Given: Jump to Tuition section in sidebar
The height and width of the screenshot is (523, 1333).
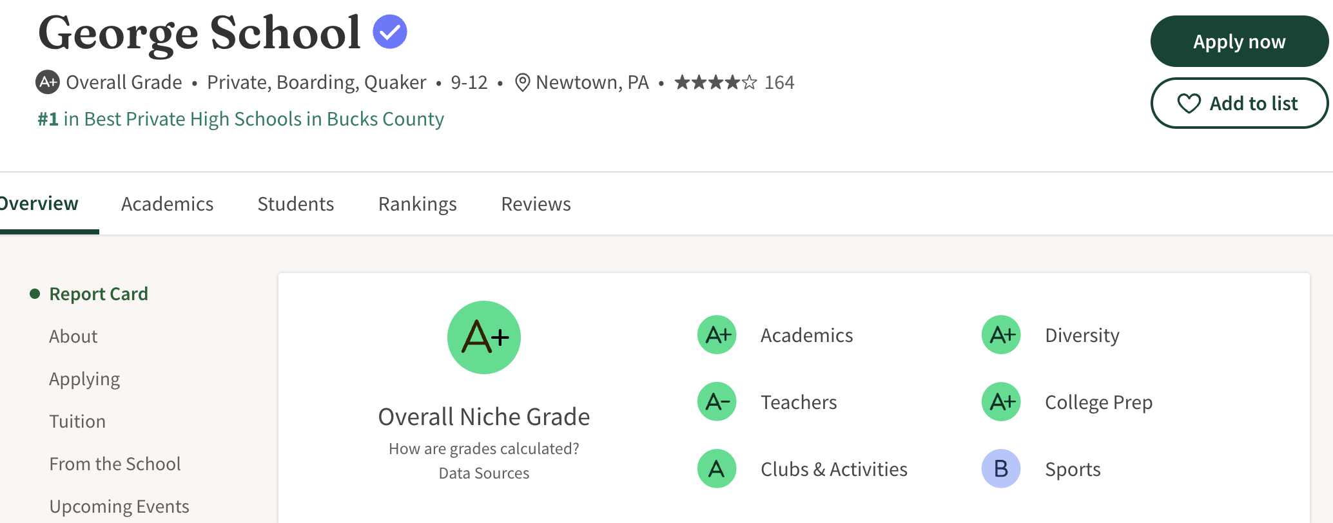Looking at the screenshot, I should 77,421.
